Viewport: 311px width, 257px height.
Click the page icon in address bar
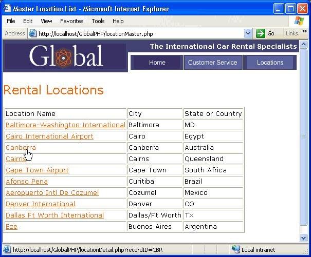32,33
